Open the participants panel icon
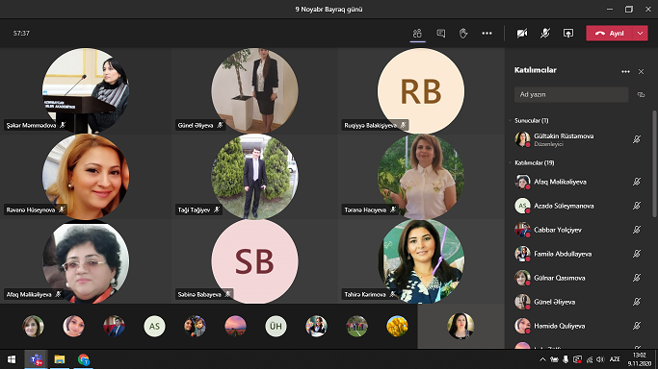 point(417,33)
